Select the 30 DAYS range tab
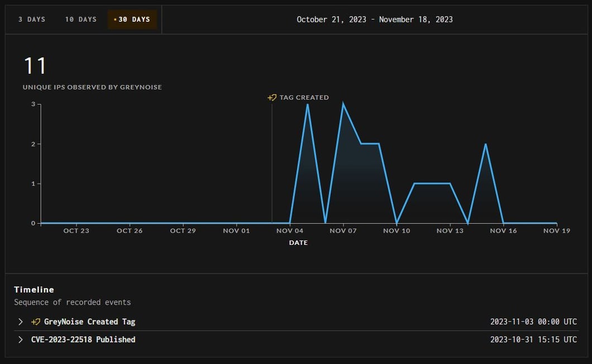The height and width of the screenshot is (364, 592). 132,19
